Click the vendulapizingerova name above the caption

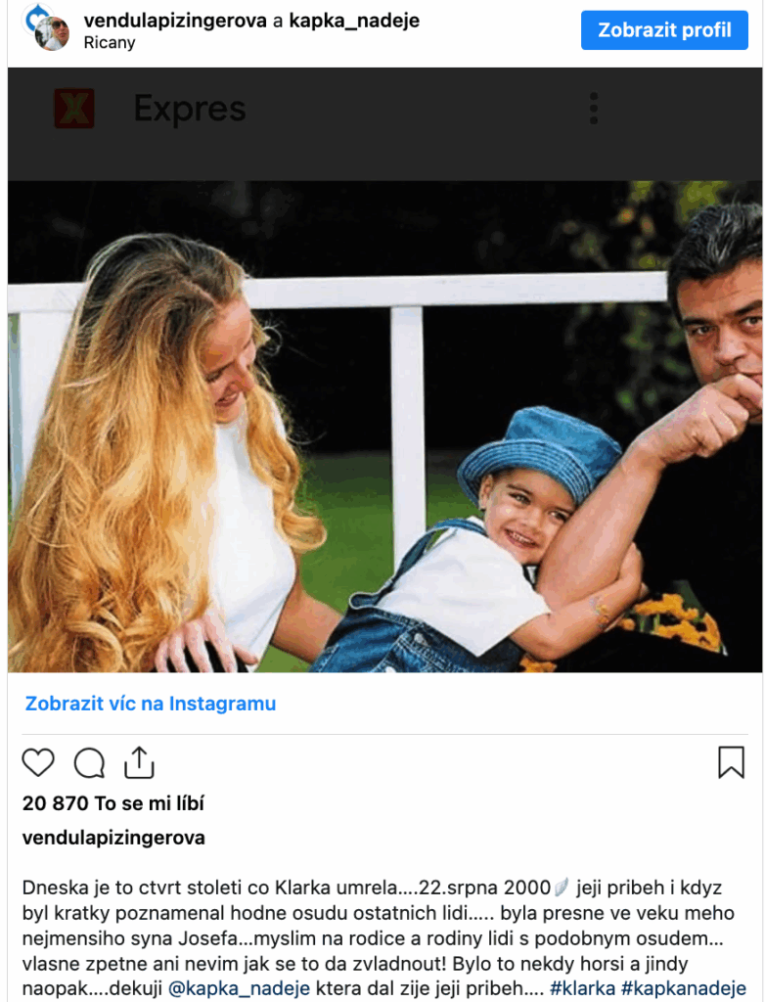coord(113,838)
